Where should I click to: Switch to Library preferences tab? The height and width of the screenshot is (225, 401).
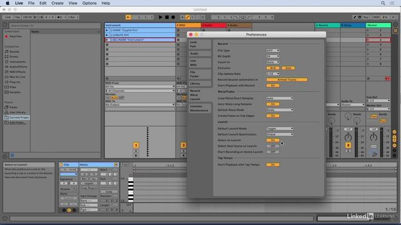pos(200,83)
